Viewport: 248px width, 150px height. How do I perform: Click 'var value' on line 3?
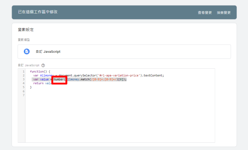tap(41, 79)
